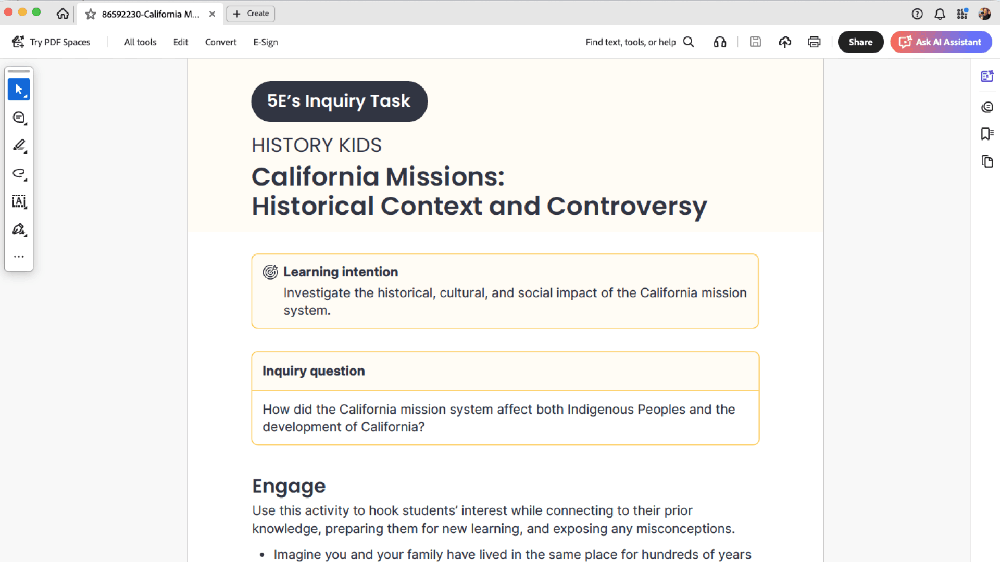The image size is (1000, 562).
Task: Print the California Missions document
Action: coord(814,42)
